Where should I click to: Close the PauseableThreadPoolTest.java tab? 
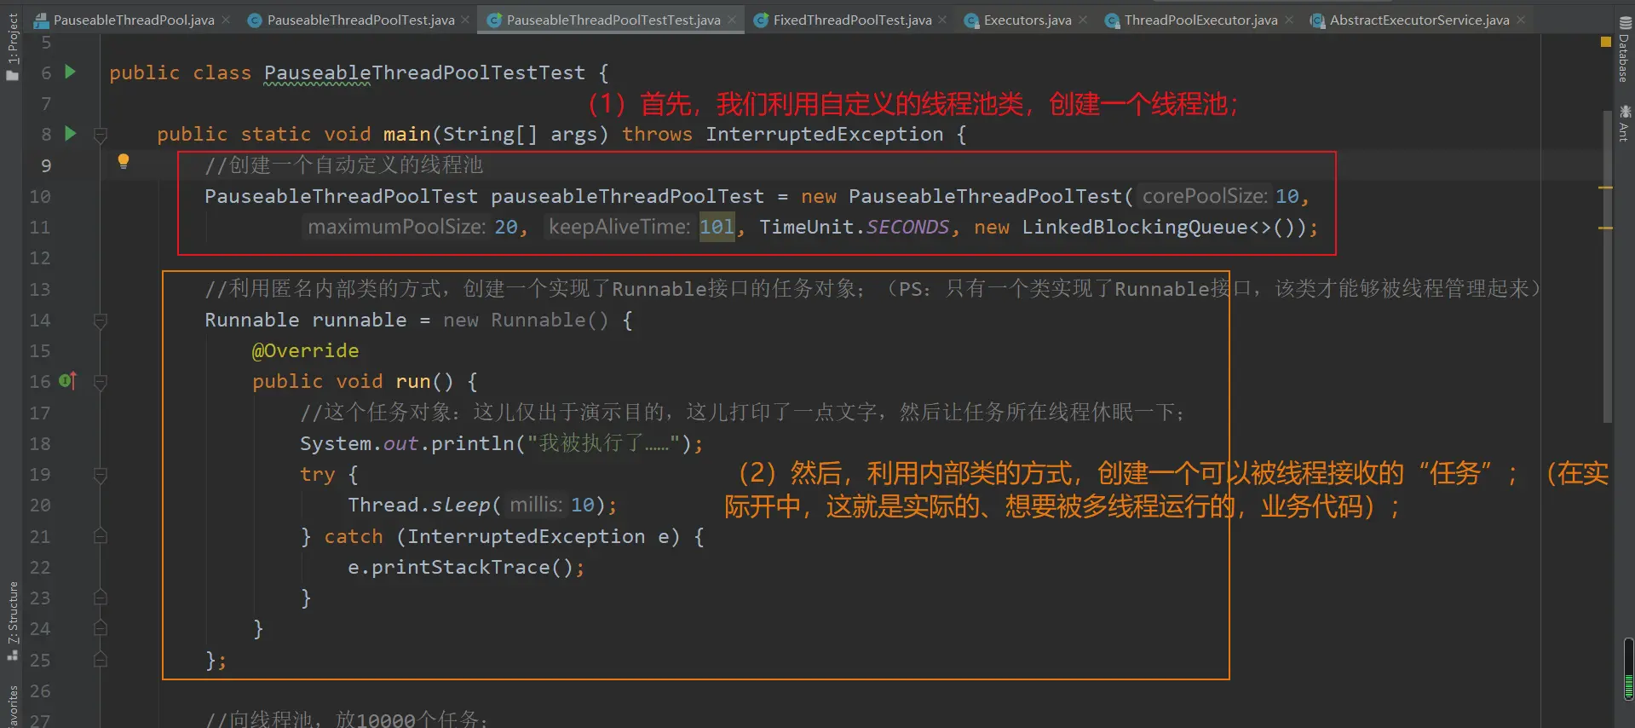[x=465, y=20]
